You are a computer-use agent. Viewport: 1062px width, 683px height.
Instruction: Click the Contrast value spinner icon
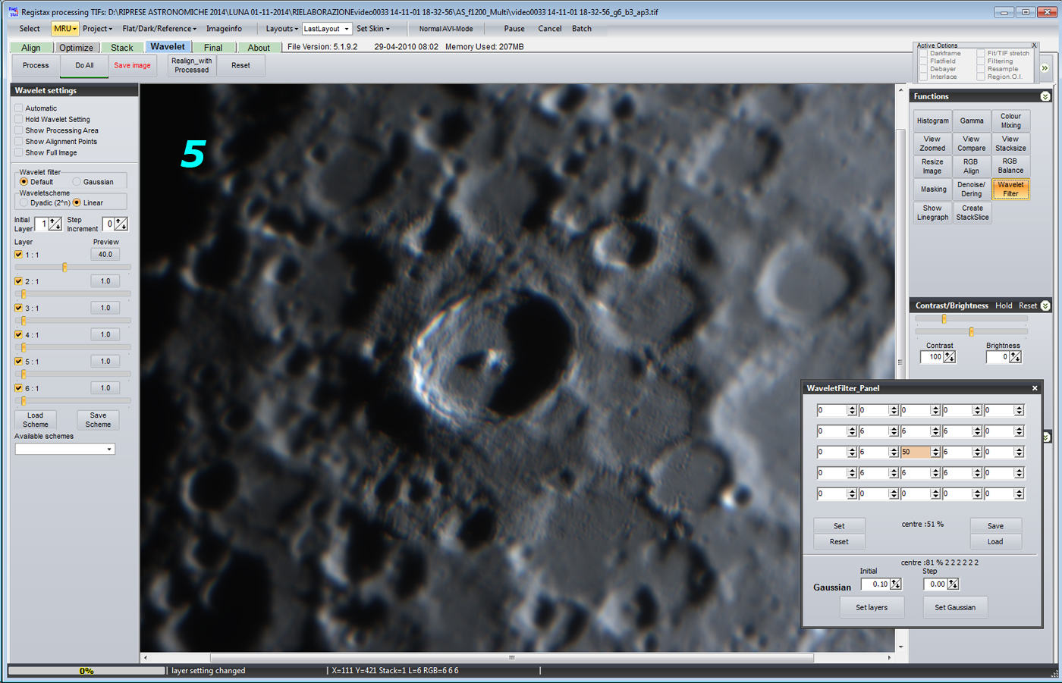pyautogui.click(x=949, y=357)
